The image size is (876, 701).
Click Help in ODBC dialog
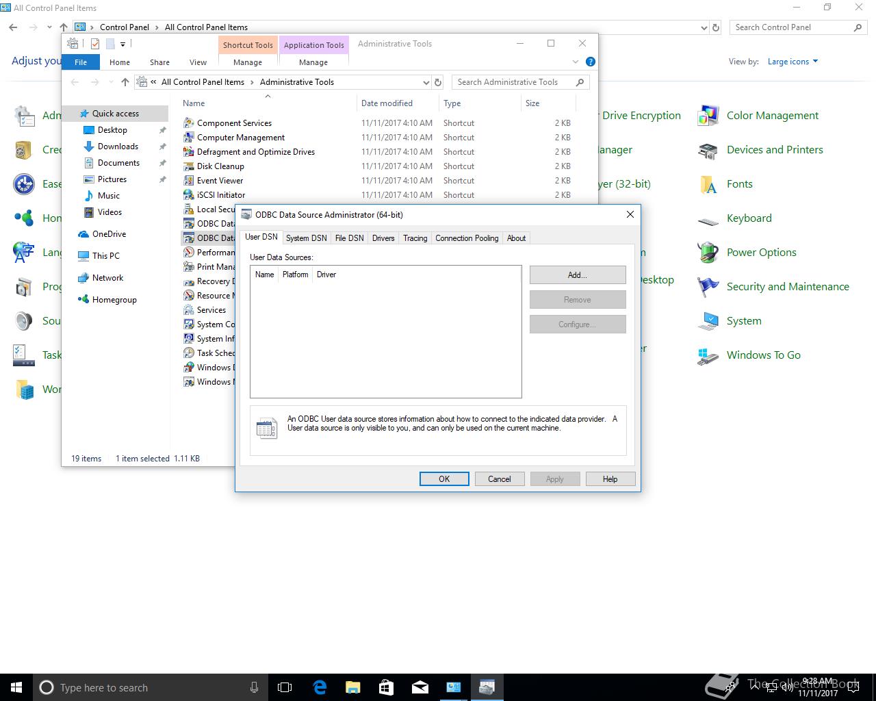[610, 479]
